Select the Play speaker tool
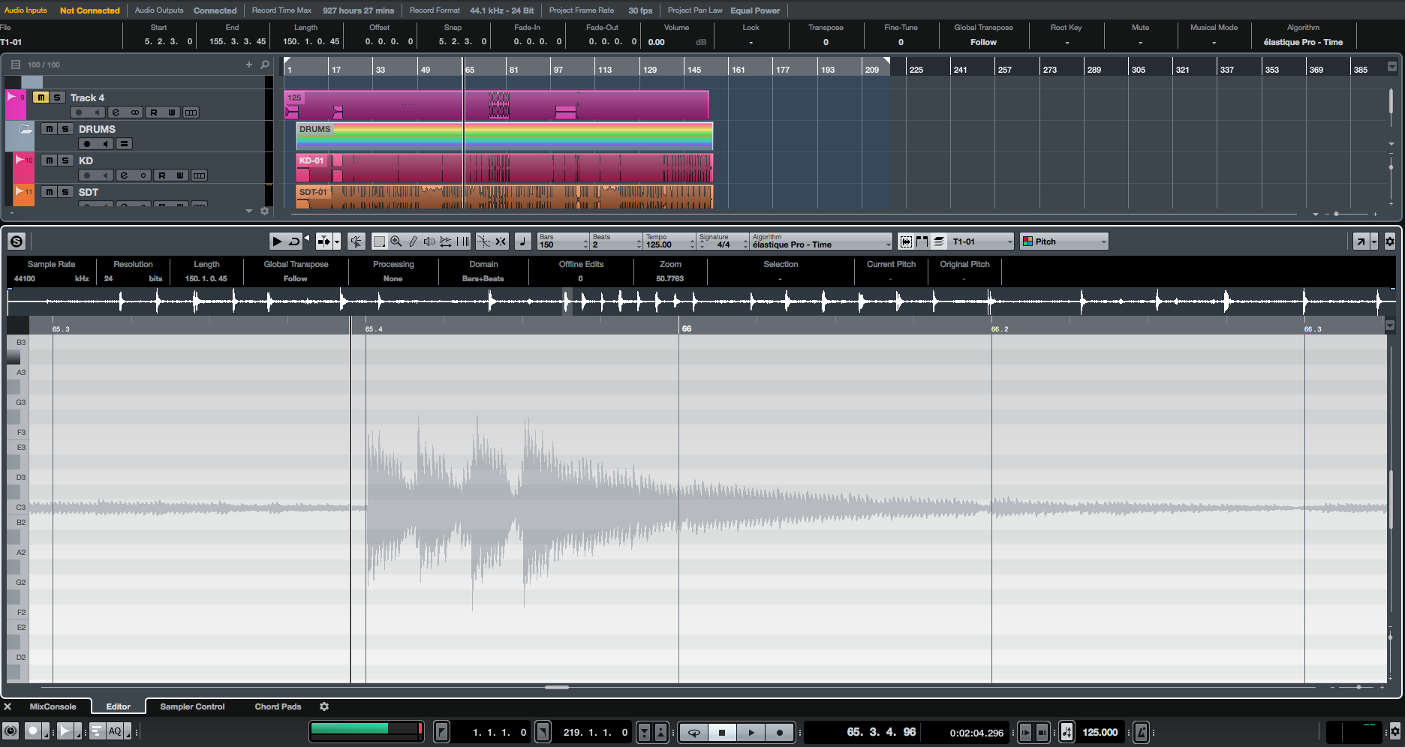This screenshot has width=1405, height=747. click(429, 241)
